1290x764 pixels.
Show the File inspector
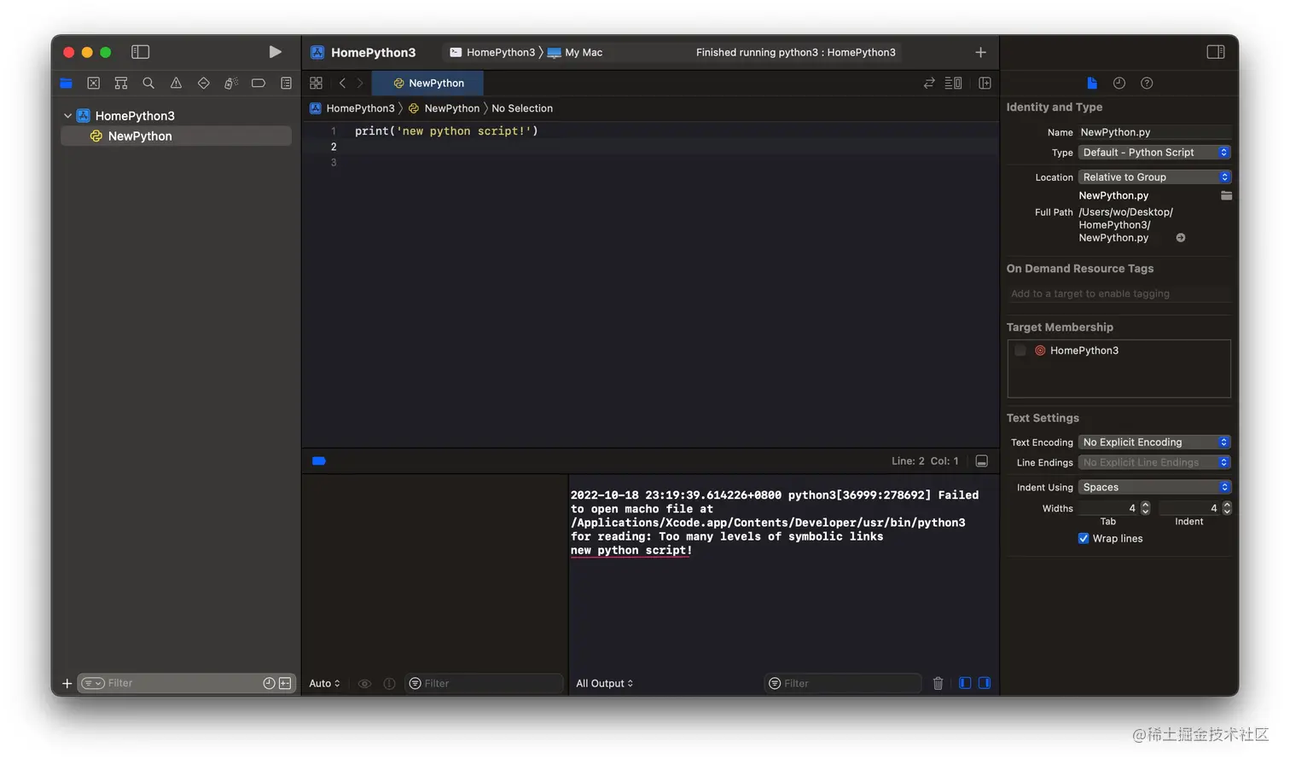point(1092,83)
